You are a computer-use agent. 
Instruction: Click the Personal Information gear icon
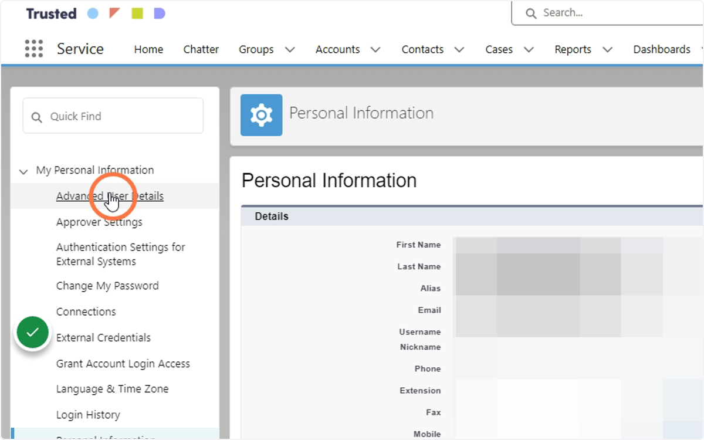coord(261,115)
